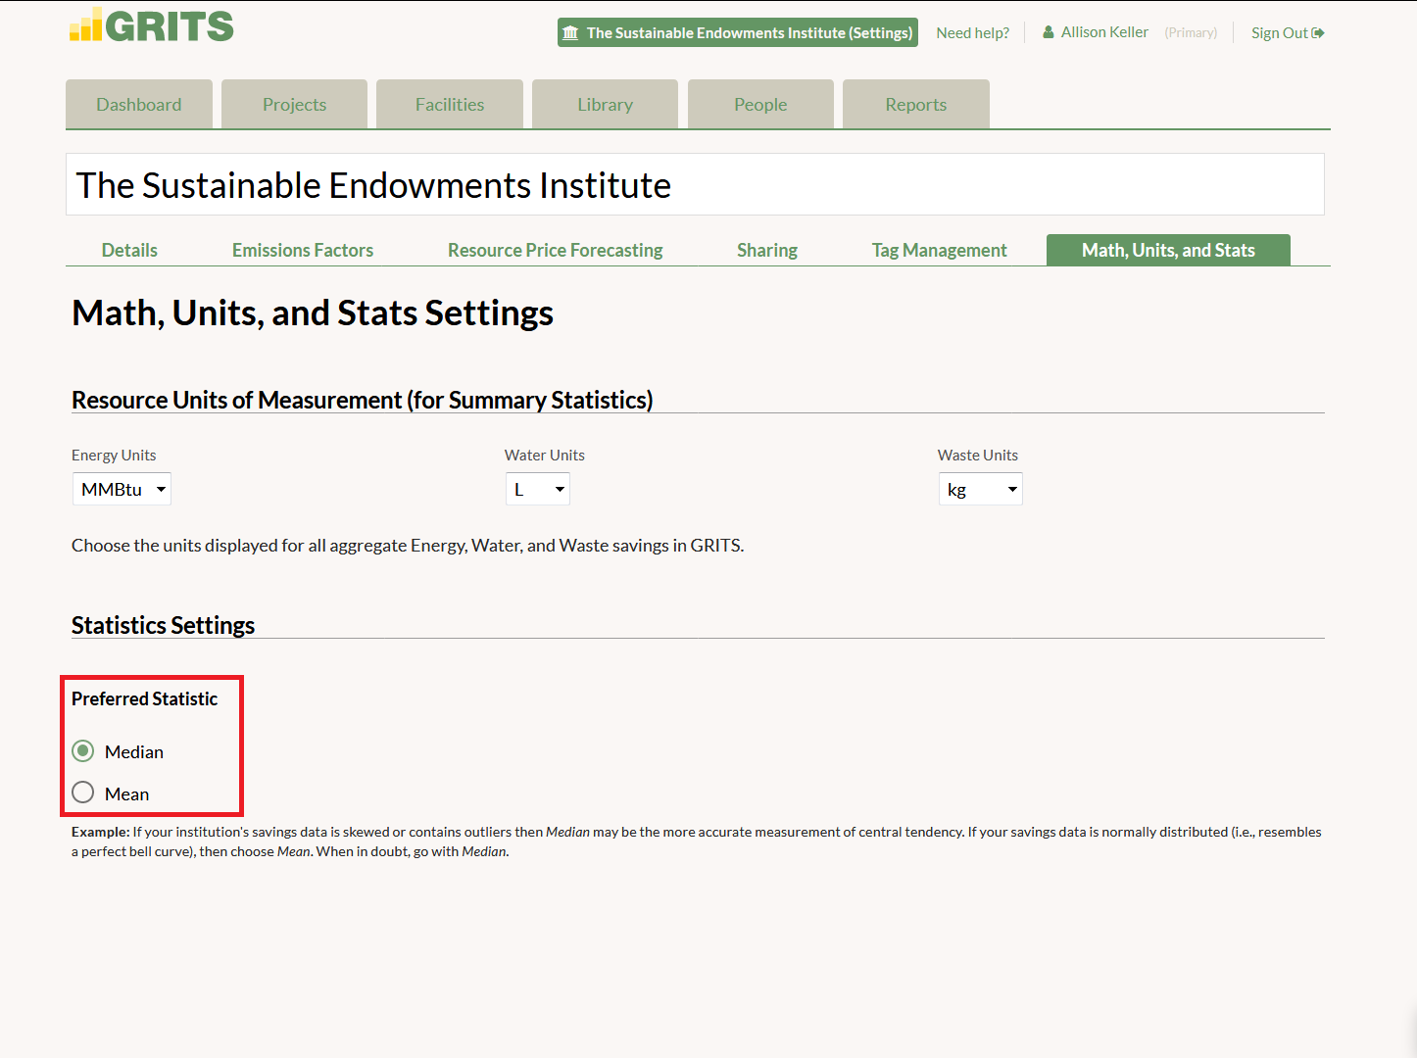Click the Water Units label

tap(545, 455)
